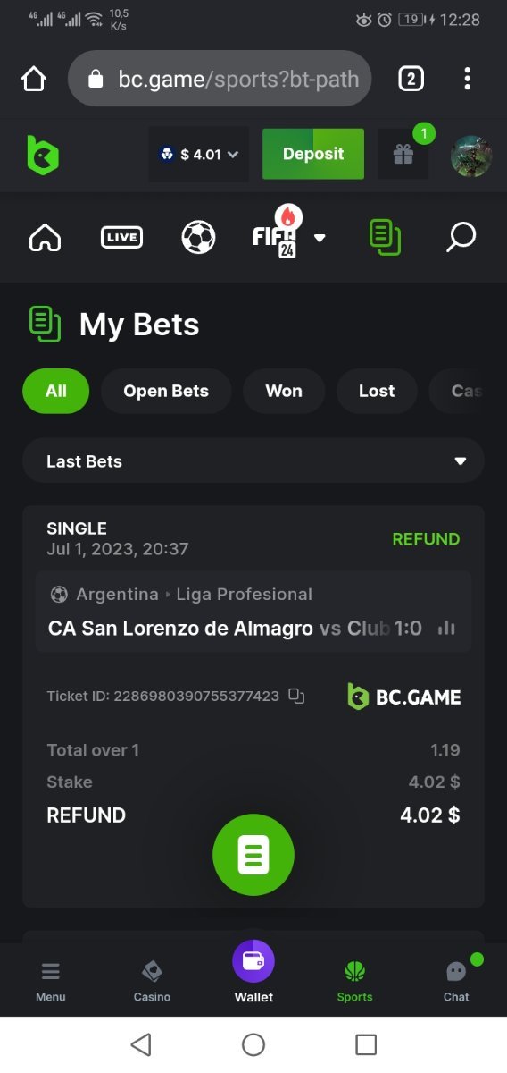Select the Lost filter chip
This screenshot has height=1073, width=507.
click(x=377, y=391)
